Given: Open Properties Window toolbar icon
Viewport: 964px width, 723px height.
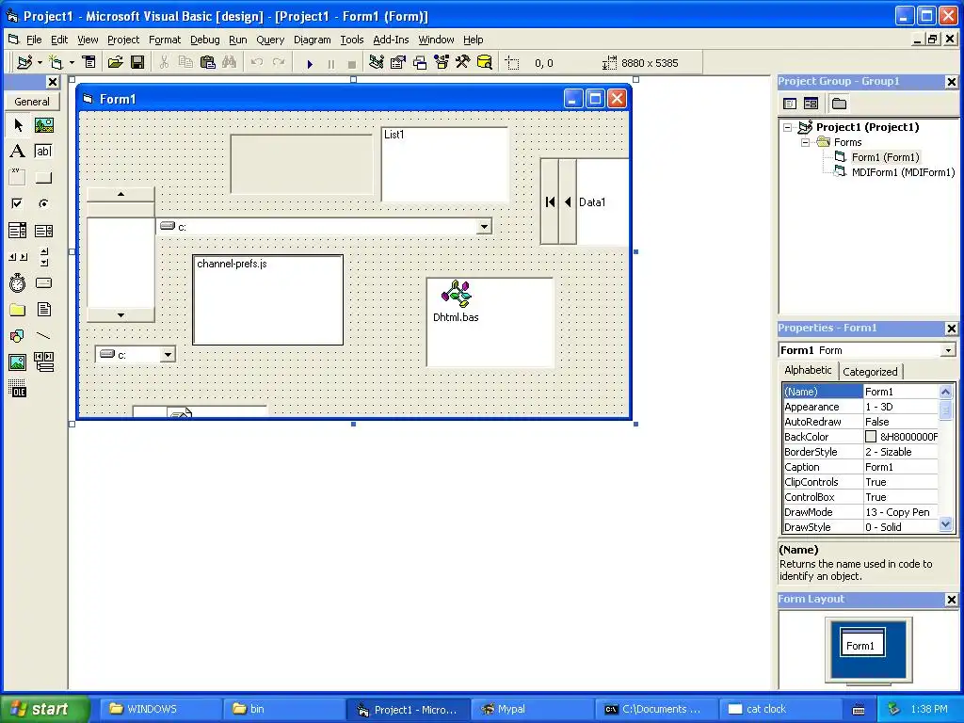Looking at the screenshot, I should coord(398,63).
